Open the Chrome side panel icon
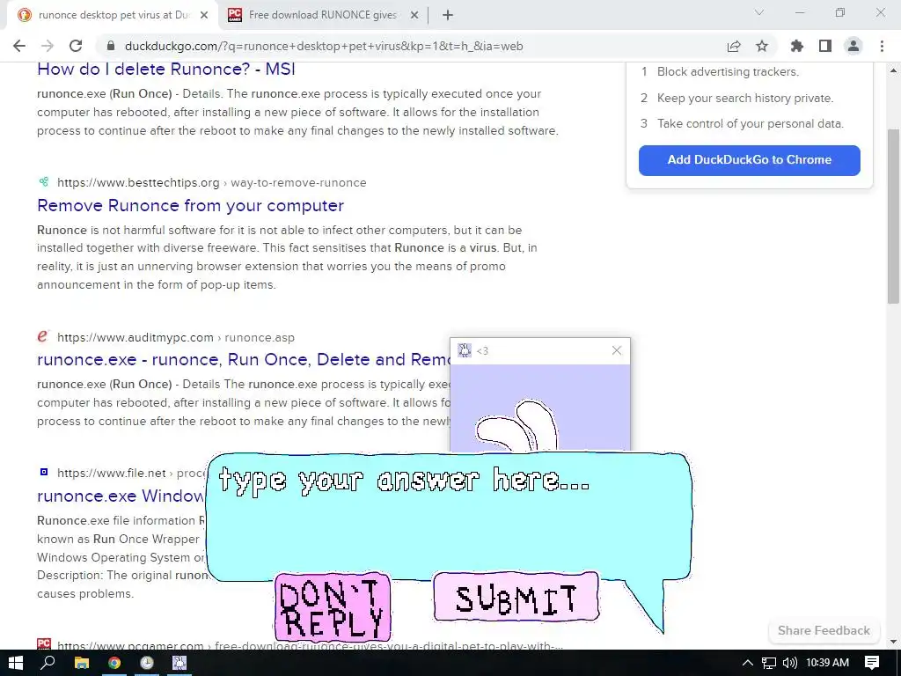 (825, 46)
